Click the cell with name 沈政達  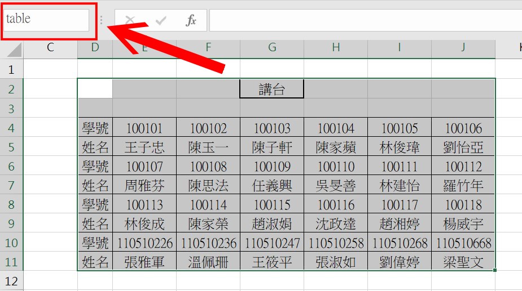(x=336, y=223)
